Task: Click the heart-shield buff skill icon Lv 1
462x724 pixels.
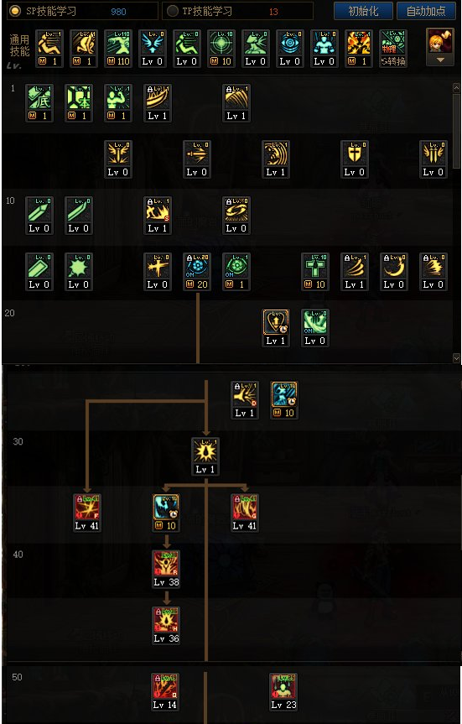Action: pos(276,328)
